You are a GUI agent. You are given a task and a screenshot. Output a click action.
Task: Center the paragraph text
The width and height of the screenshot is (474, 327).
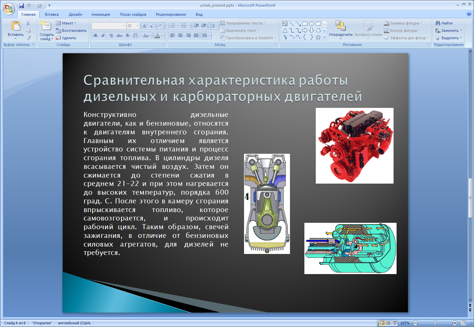[x=180, y=35]
